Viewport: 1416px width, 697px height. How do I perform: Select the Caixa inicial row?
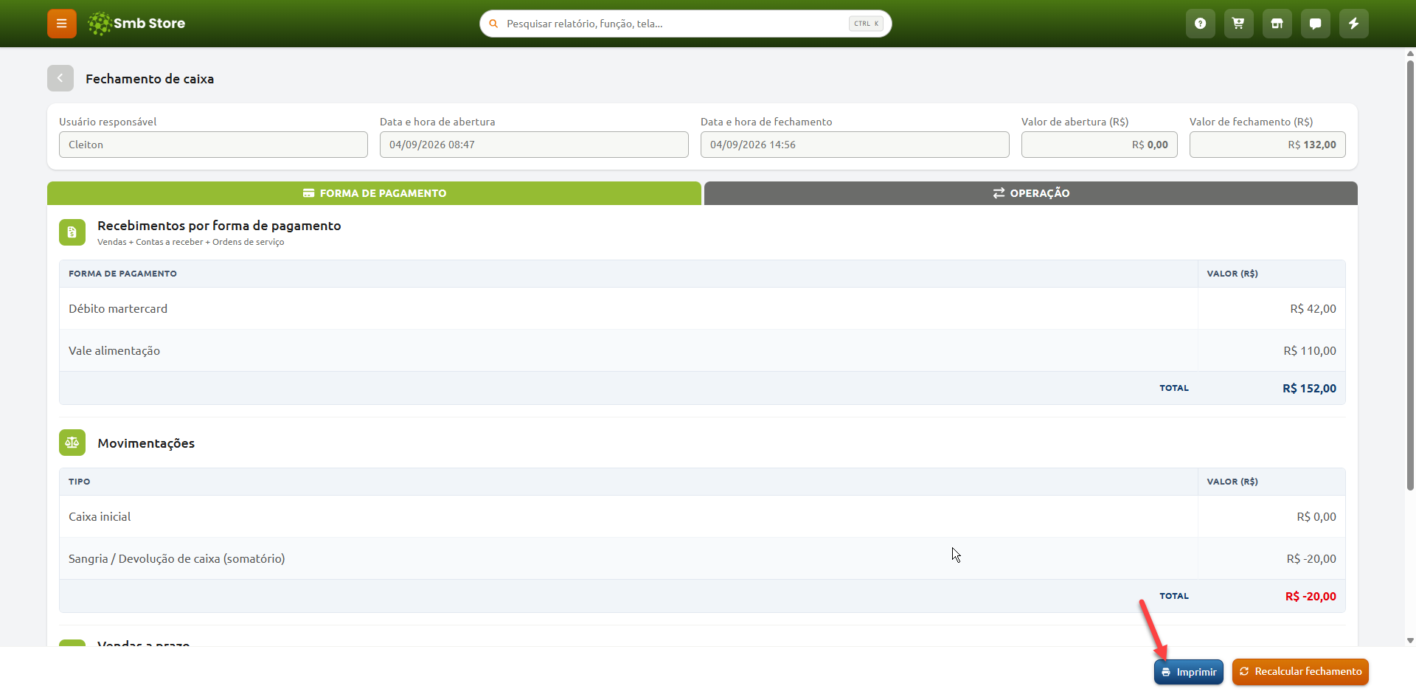coord(702,516)
